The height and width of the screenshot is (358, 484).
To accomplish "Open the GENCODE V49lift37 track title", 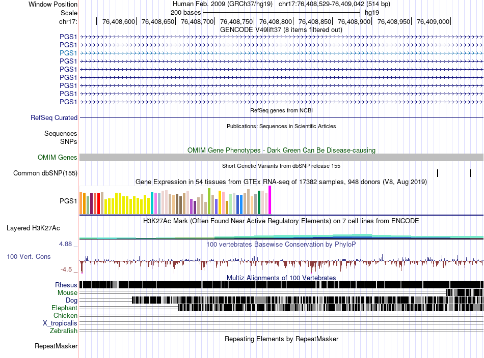I will [x=281, y=30].
